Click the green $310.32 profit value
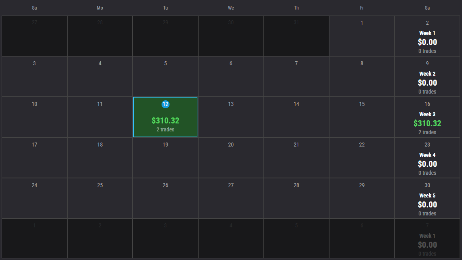Screen dimensions: 462x260 tap(165, 120)
